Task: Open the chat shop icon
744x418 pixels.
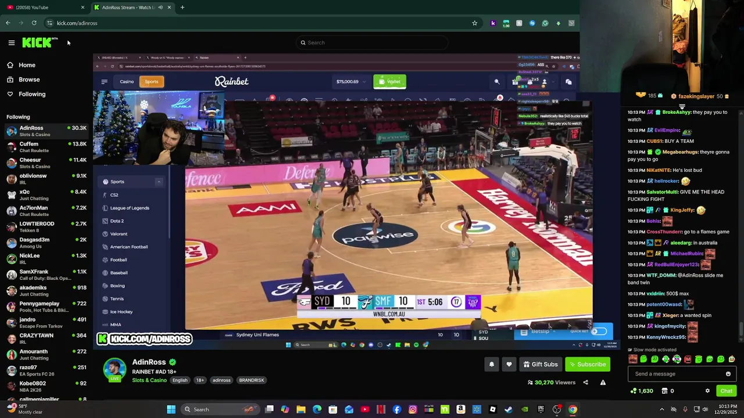Action: tap(664, 391)
